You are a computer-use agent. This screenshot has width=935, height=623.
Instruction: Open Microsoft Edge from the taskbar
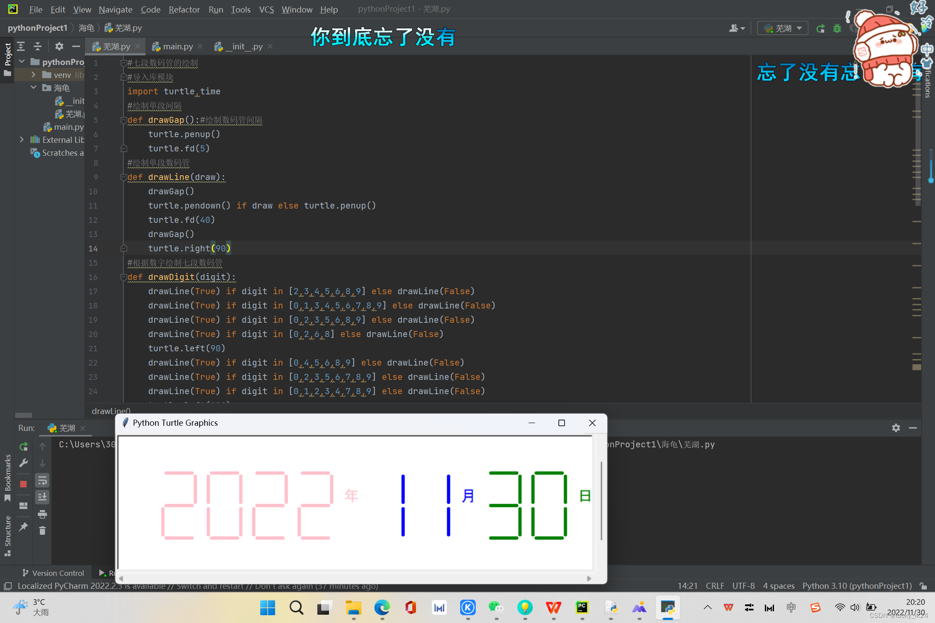pyautogui.click(x=382, y=608)
